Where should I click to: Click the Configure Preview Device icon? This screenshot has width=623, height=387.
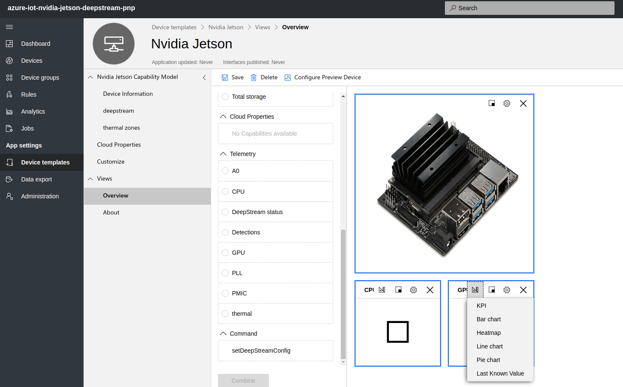tap(288, 78)
